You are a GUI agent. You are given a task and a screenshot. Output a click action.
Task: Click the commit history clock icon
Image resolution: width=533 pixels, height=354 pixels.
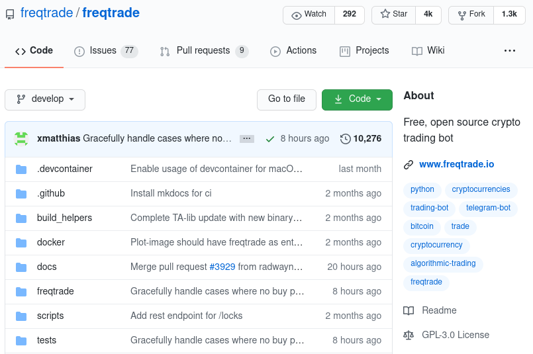346,139
